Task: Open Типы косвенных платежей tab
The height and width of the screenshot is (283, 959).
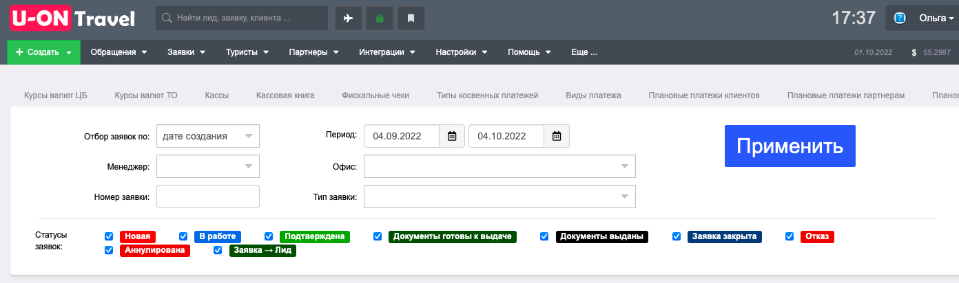Action: 487,95
